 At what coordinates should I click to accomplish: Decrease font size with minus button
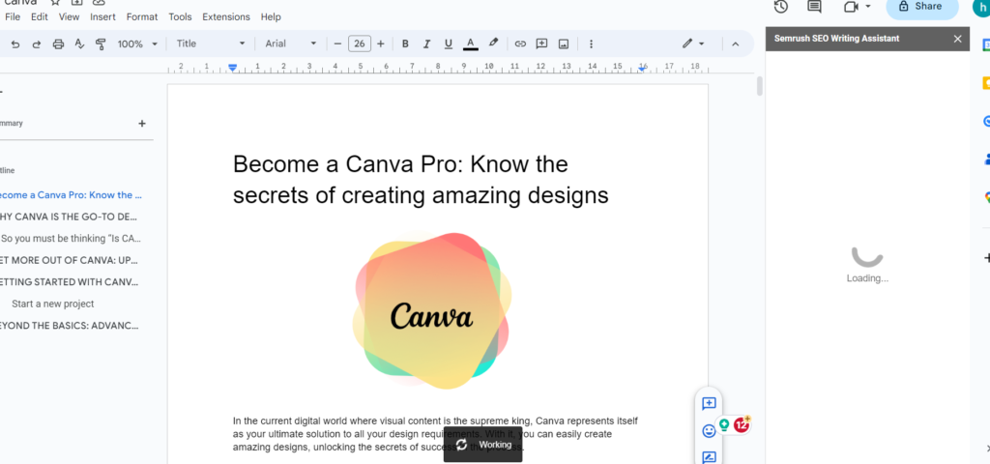pyautogui.click(x=337, y=43)
